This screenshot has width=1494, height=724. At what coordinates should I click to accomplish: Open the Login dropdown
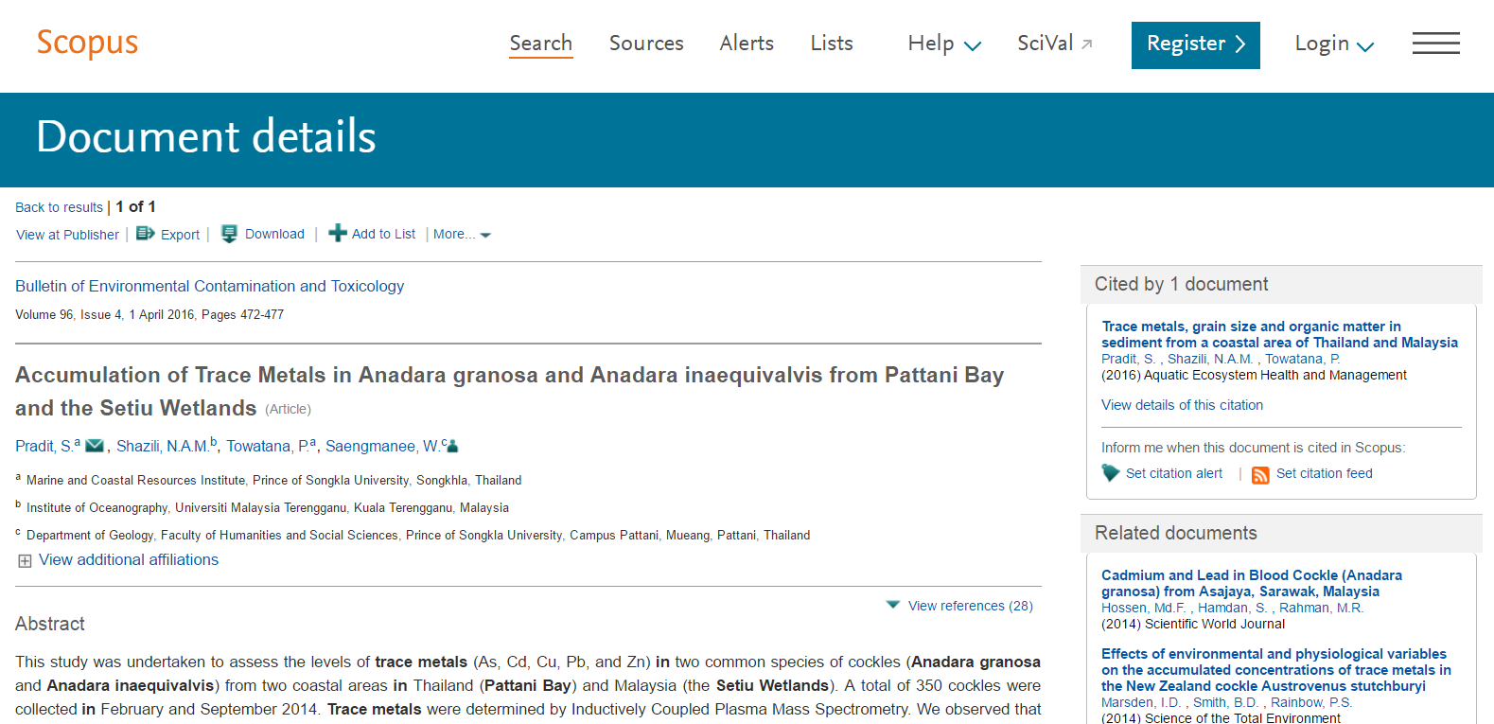point(1334,44)
